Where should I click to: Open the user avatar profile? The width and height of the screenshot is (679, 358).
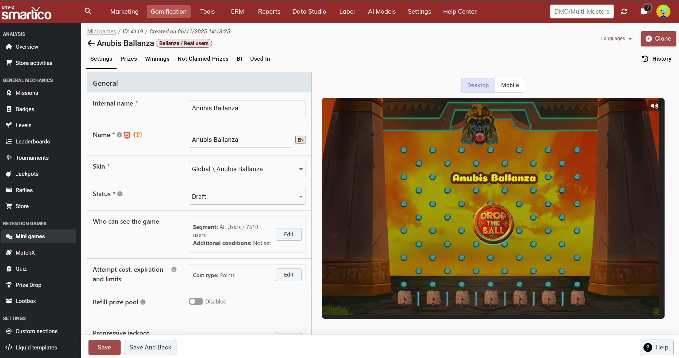click(663, 11)
